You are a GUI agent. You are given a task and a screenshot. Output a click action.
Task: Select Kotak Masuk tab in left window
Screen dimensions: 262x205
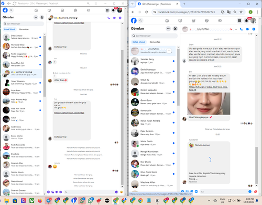[x=10, y=29]
